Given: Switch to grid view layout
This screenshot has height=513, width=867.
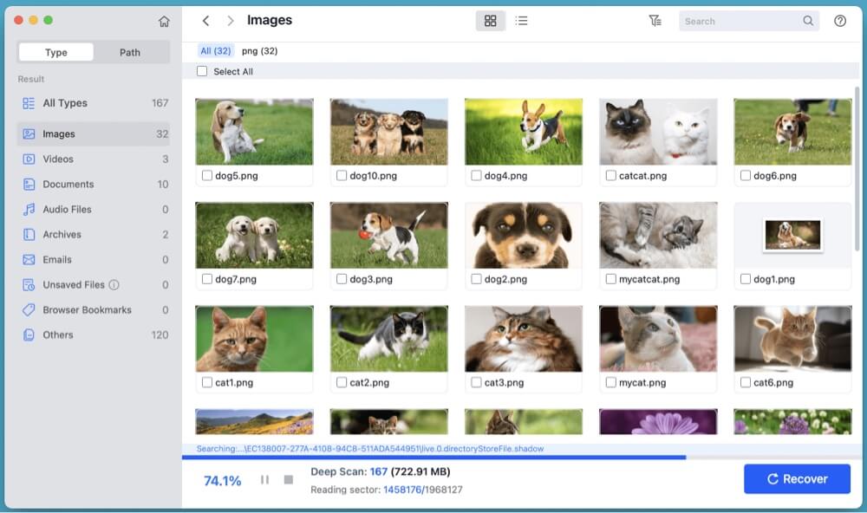Looking at the screenshot, I should pyautogui.click(x=490, y=21).
